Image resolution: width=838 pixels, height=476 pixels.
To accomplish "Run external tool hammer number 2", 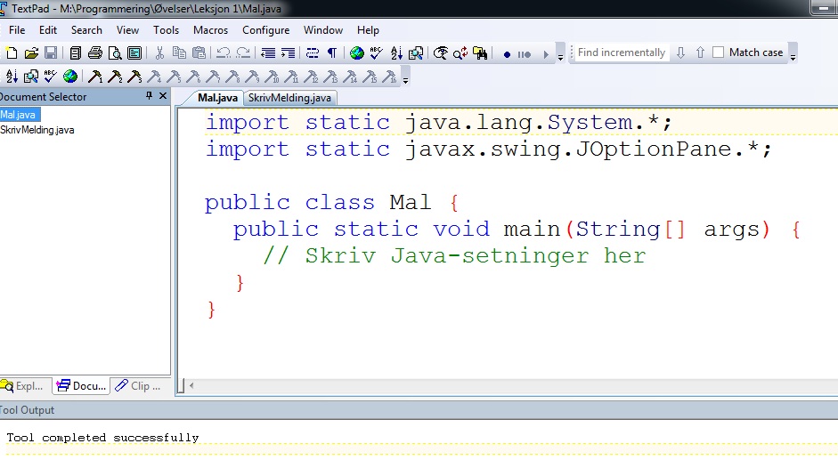I will [115, 77].
